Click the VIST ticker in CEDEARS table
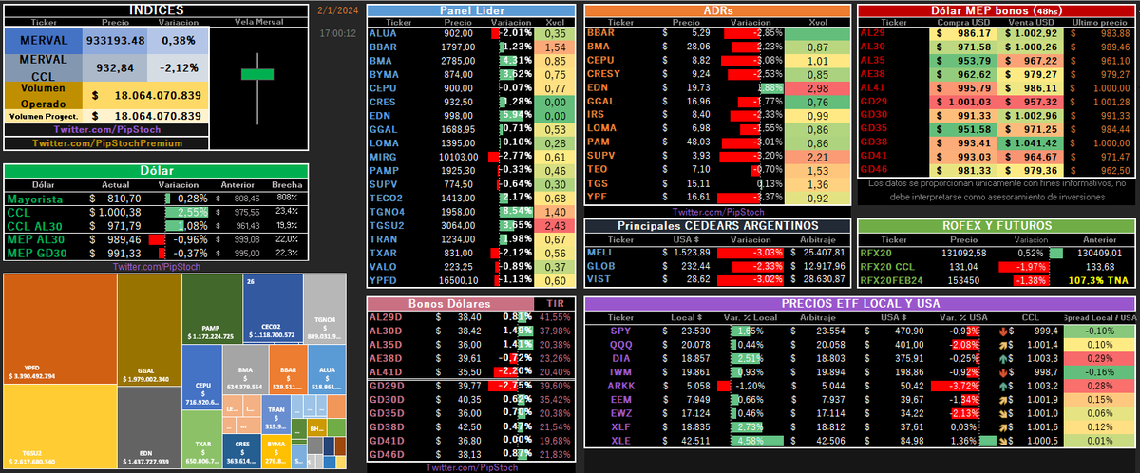The image size is (1140, 473). tap(599, 281)
